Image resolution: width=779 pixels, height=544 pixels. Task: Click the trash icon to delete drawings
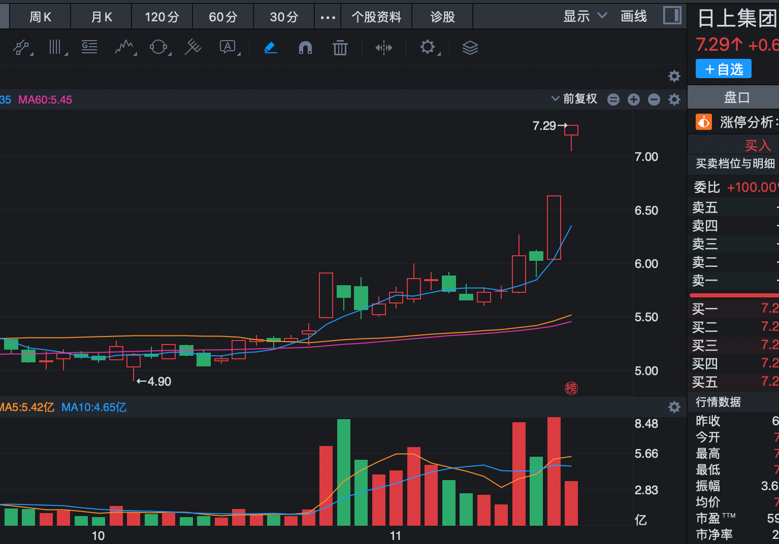[x=340, y=47]
